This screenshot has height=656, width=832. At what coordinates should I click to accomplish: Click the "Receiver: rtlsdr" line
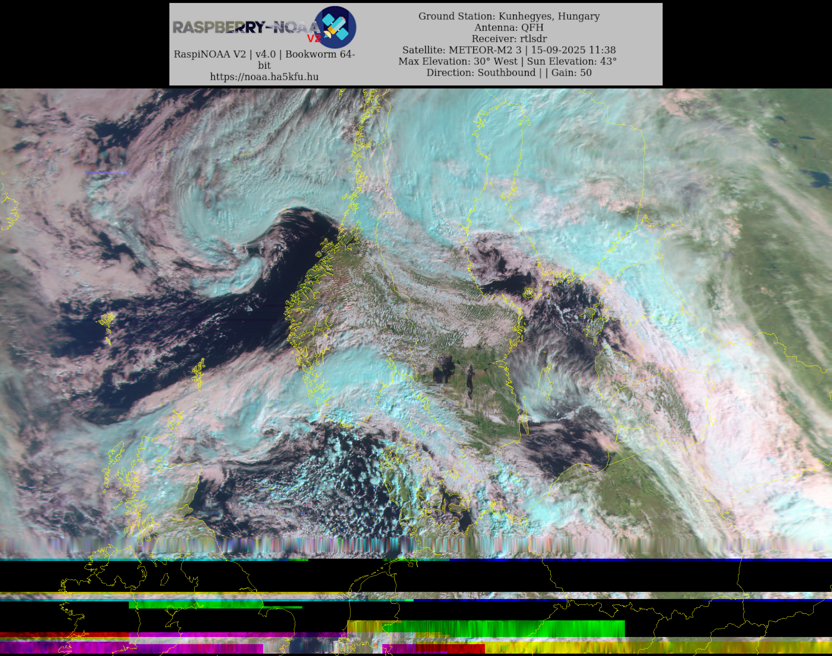click(509, 39)
